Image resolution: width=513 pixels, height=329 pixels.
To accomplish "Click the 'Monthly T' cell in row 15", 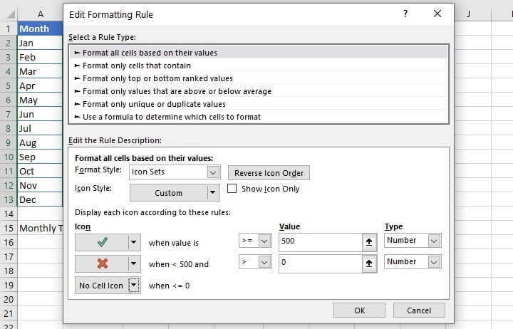I will tap(40, 228).
